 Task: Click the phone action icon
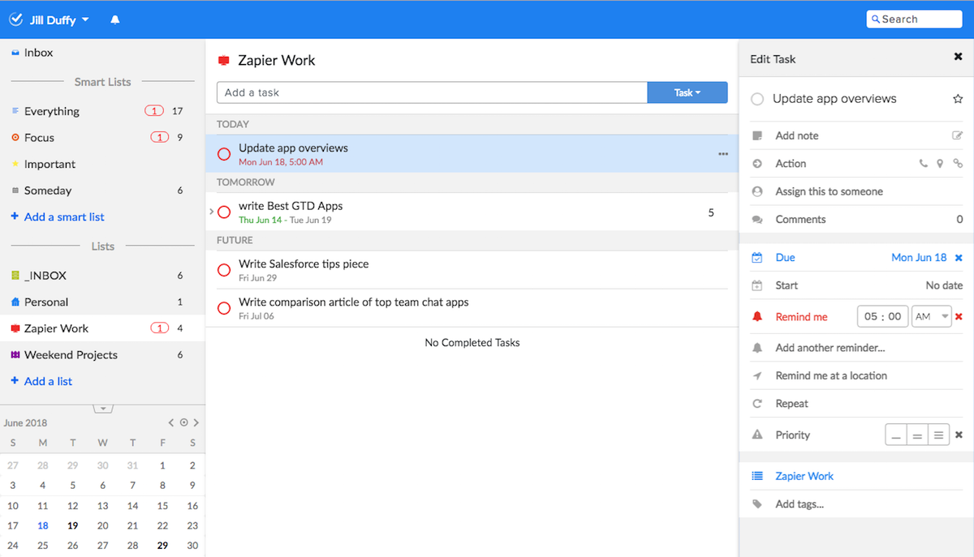(924, 163)
